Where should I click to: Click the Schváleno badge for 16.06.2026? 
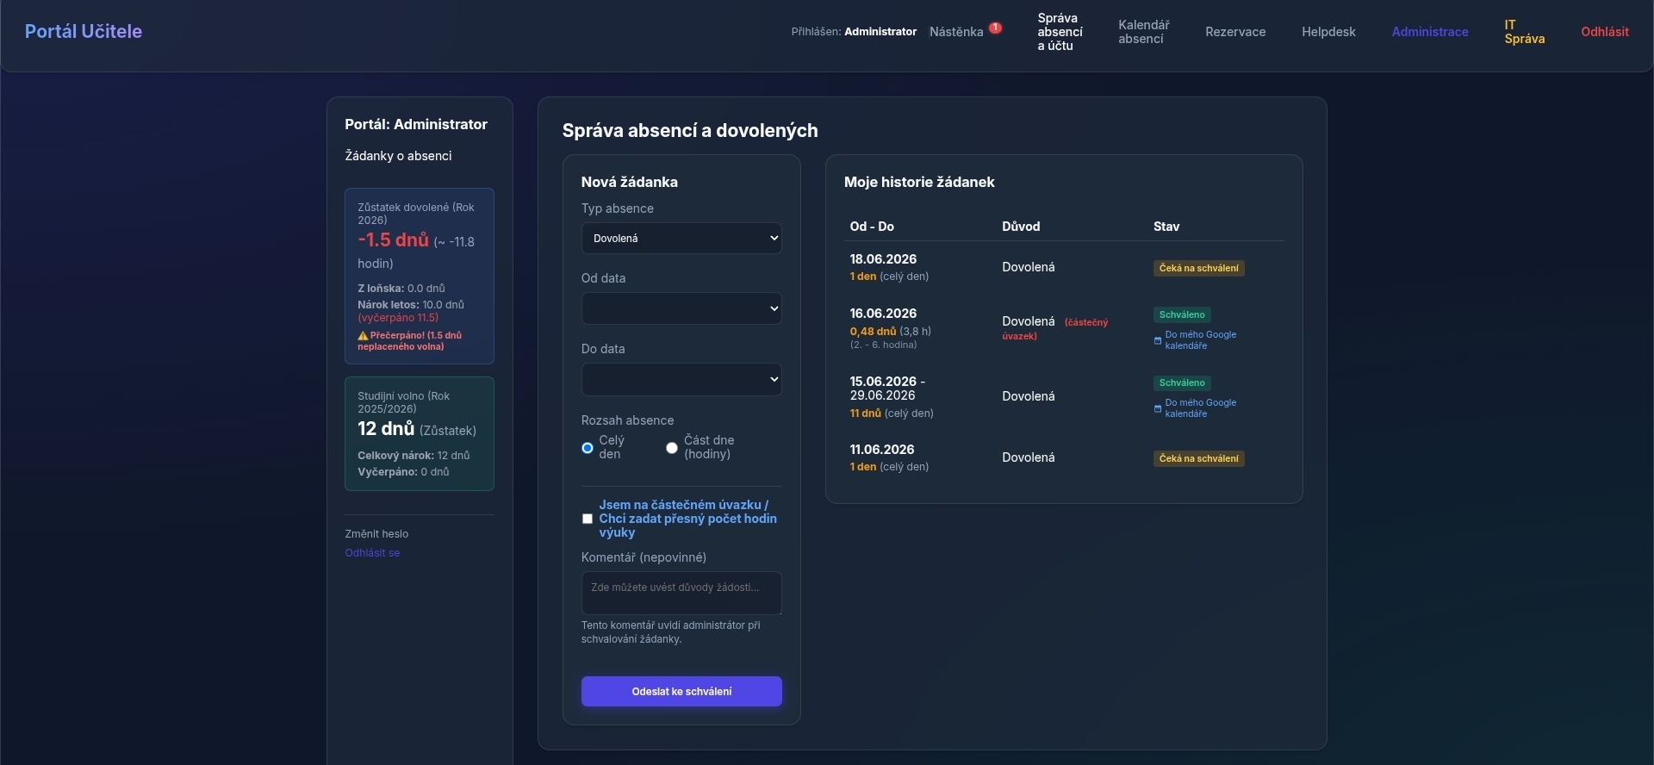(1182, 315)
